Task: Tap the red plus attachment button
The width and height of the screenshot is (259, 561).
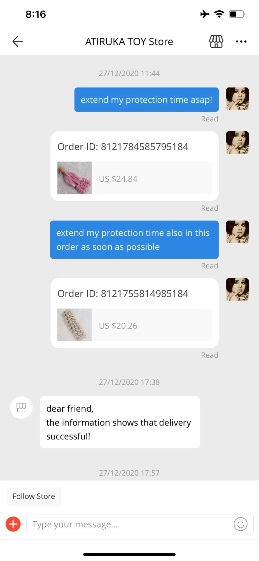Action: tap(13, 524)
